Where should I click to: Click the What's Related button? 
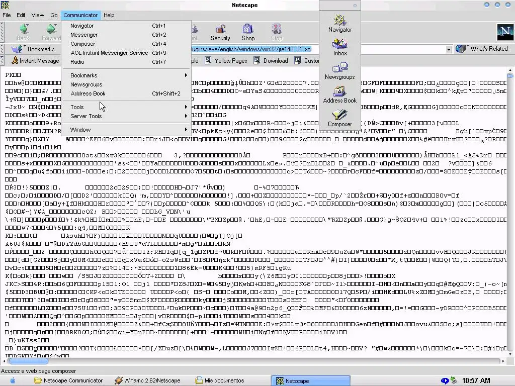pyautogui.click(x=481, y=49)
